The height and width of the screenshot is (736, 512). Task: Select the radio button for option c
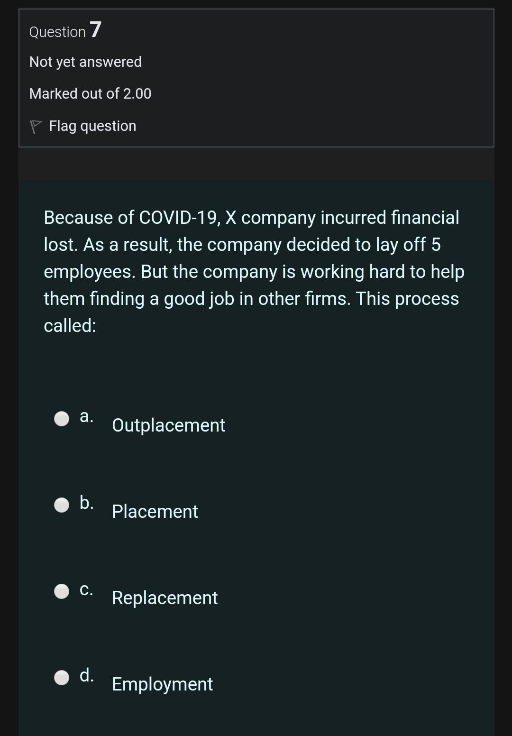61,591
